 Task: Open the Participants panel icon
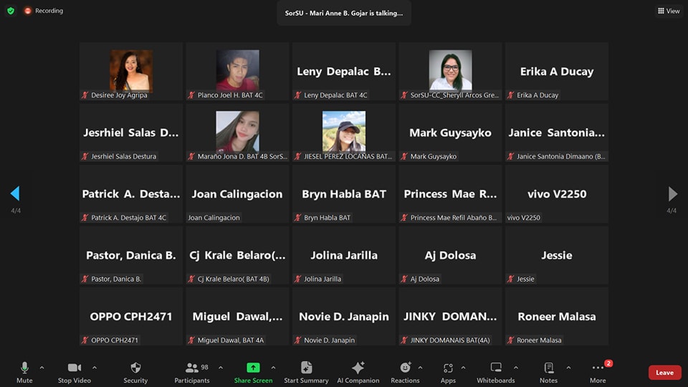point(192,368)
